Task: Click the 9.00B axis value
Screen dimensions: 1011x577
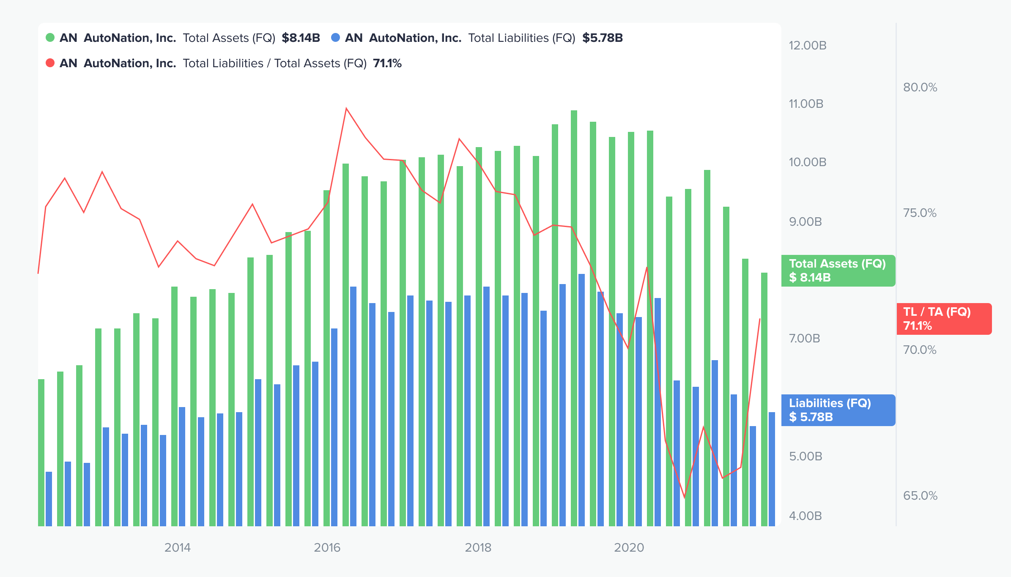Action: tap(806, 222)
